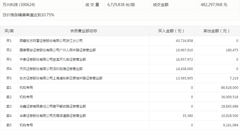Select the 卖4 row label
This screenshot has width=241, height=131.
[x=9, y=116]
